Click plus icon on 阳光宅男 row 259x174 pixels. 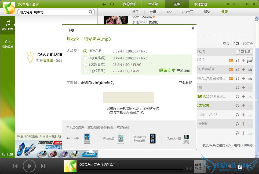244,106
